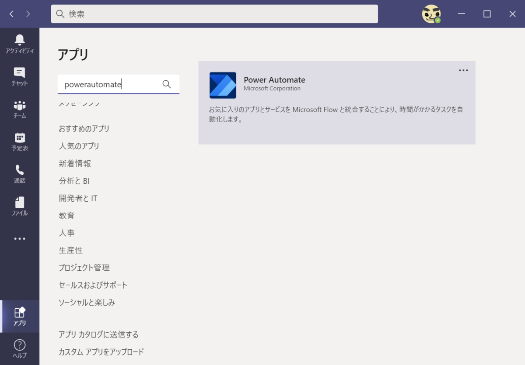Select the セールスおよびサポート category
The image size is (525, 365).
pos(93,285)
